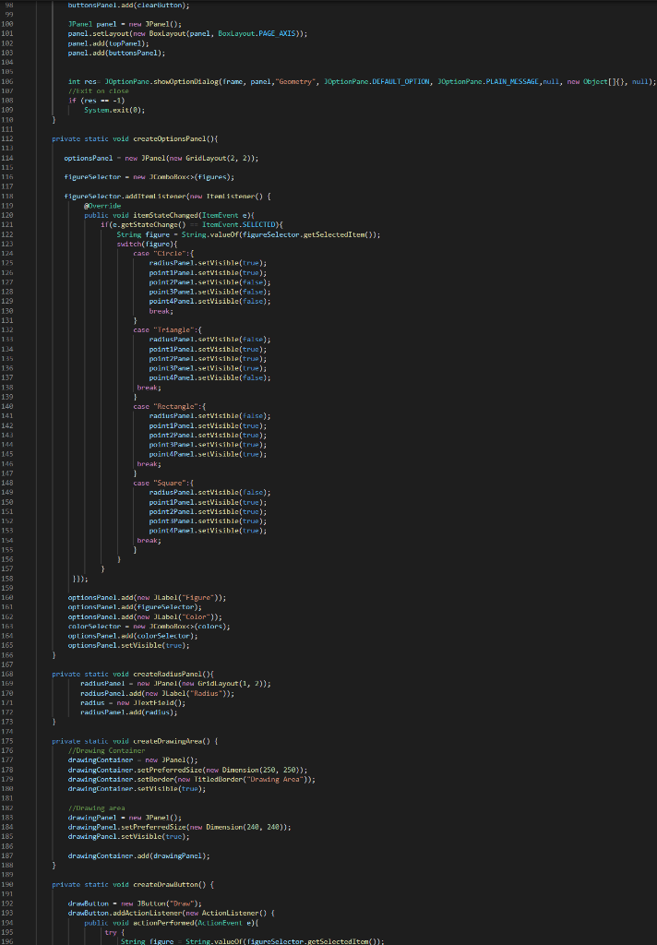Screen dimensions: 657x945
Task: Click the JLabel("Radius") add line
Action: [157, 694]
